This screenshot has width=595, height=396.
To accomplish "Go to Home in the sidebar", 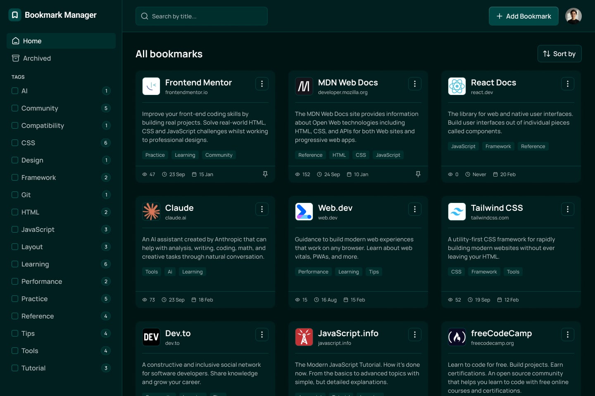I will coord(61,41).
